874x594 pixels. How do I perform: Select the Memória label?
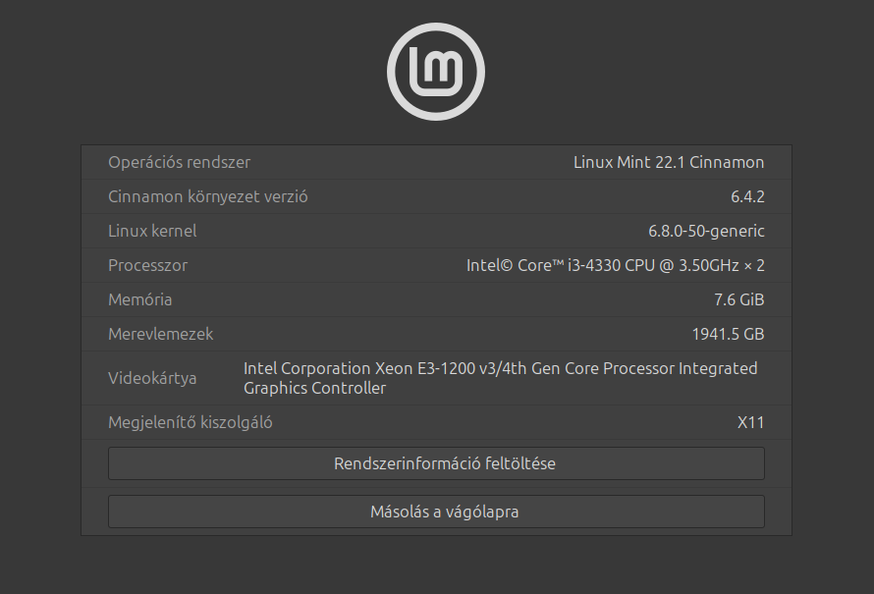tap(139, 299)
